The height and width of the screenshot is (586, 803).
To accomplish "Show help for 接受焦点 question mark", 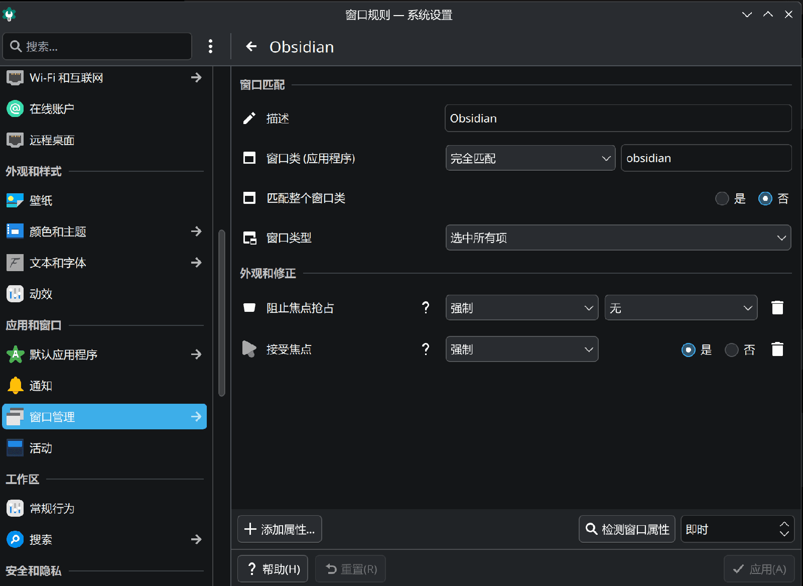I will (426, 349).
